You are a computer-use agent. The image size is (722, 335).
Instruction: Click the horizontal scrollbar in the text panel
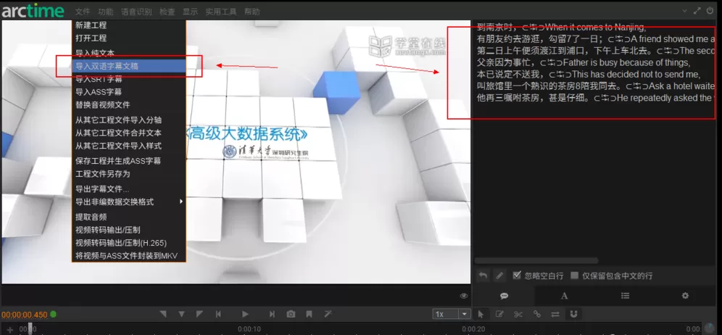536,261
